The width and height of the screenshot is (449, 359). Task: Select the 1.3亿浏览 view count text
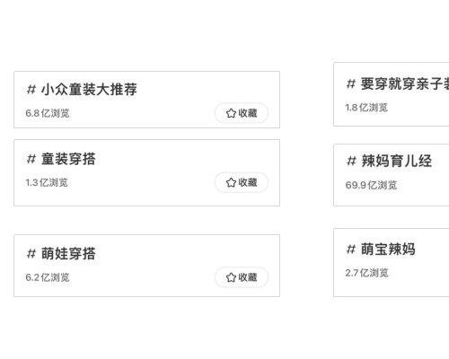tap(47, 182)
